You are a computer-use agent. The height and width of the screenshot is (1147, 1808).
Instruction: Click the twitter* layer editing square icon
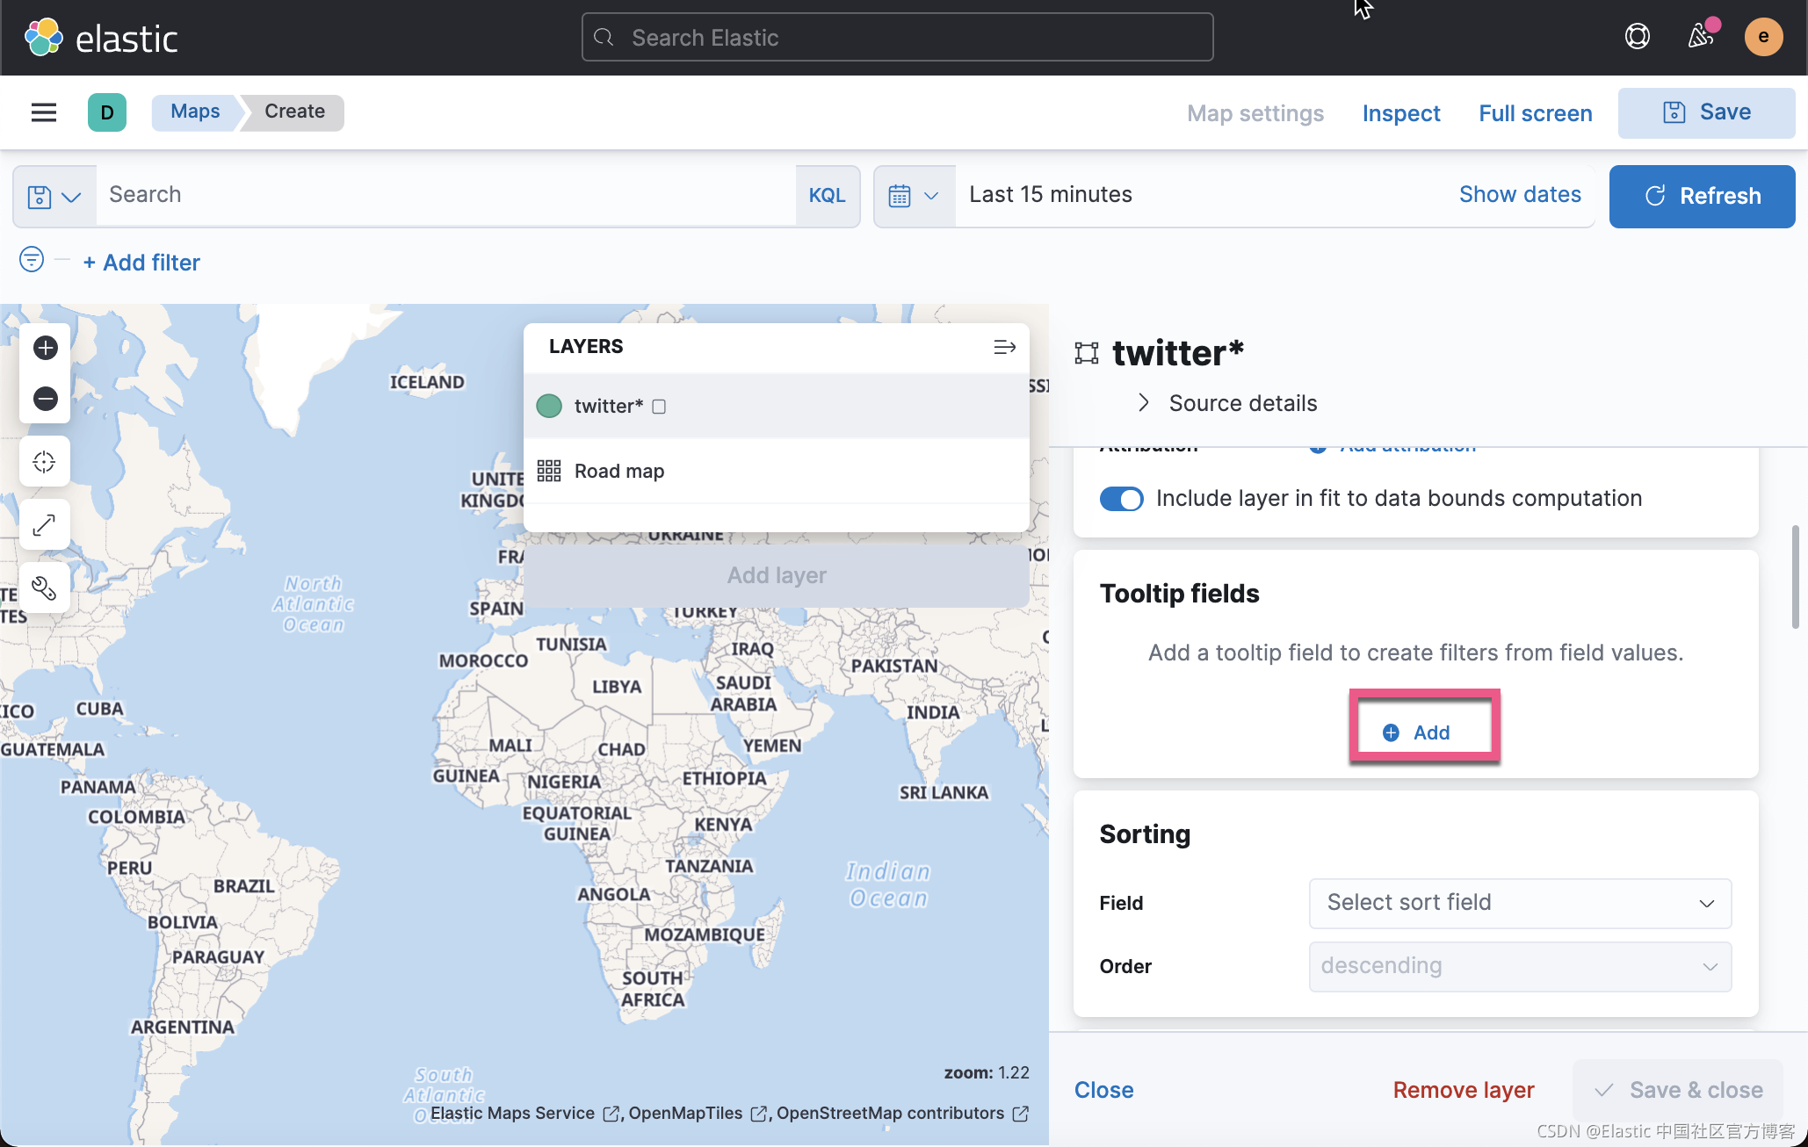pos(659,407)
